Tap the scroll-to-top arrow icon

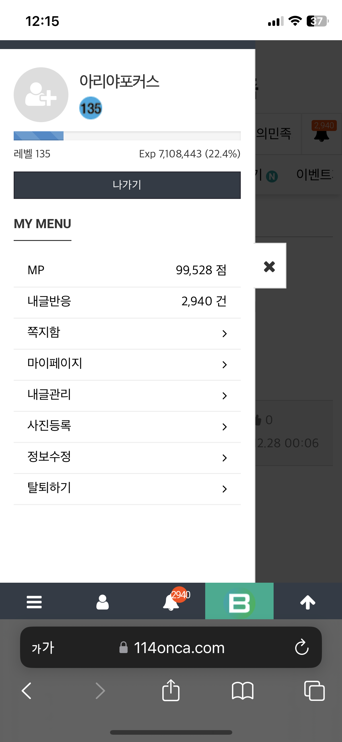coord(308,602)
